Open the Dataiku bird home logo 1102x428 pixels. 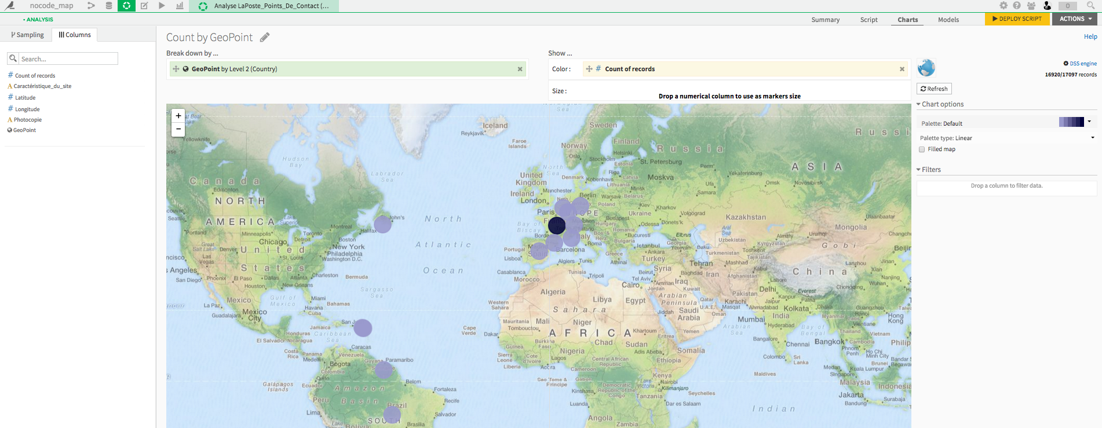[10, 6]
